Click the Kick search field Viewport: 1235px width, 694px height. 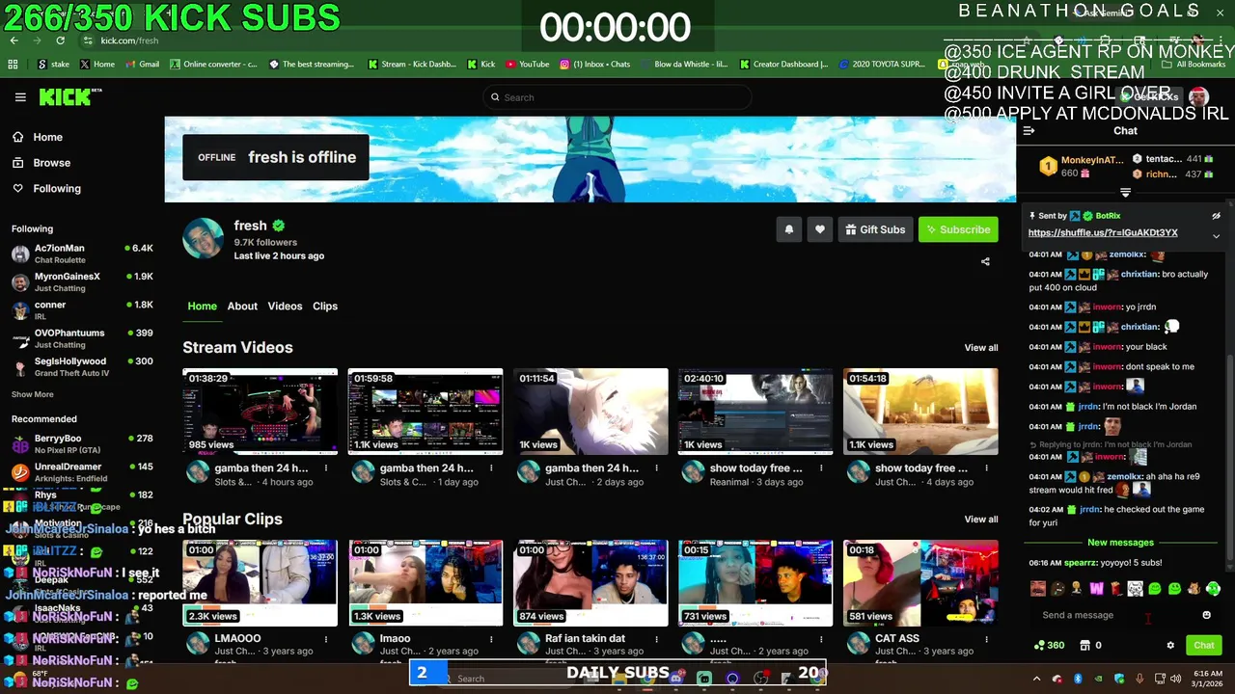pos(617,97)
